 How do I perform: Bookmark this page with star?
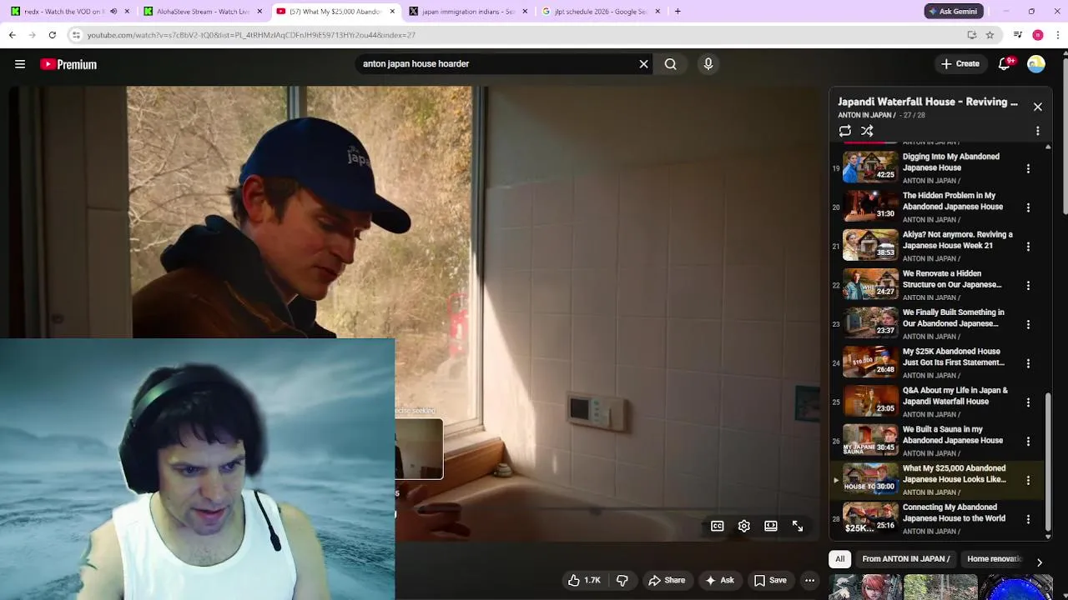(x=990, y=35)
